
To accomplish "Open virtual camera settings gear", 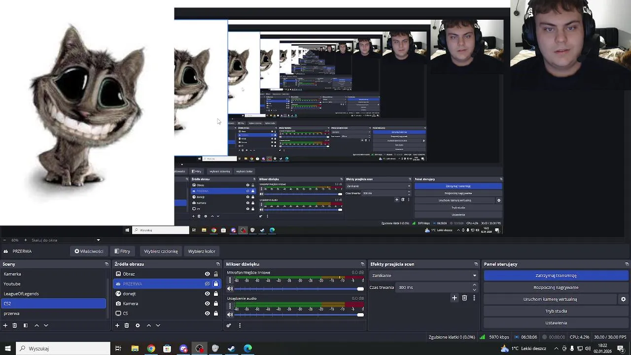I will [623, 299].
